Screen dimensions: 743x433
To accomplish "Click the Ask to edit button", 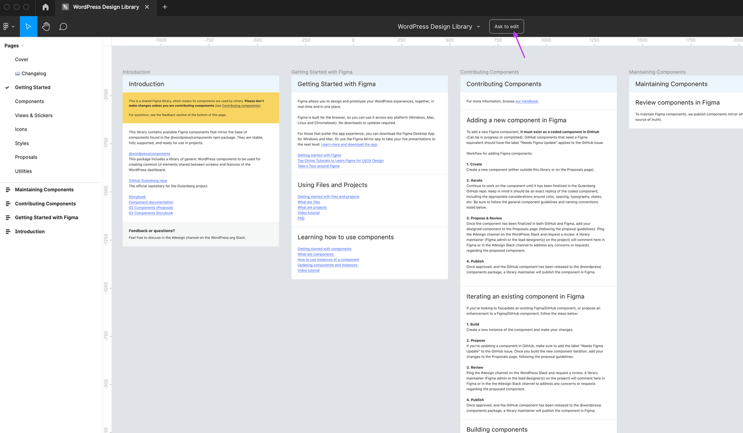I will pos(506,26).
